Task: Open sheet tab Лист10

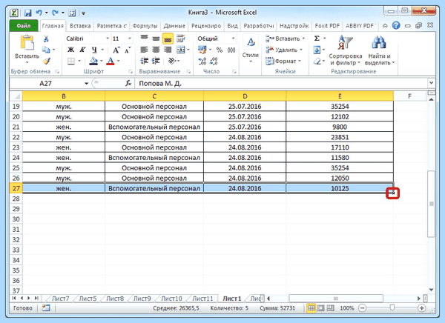Action: [x=171, y=299]
